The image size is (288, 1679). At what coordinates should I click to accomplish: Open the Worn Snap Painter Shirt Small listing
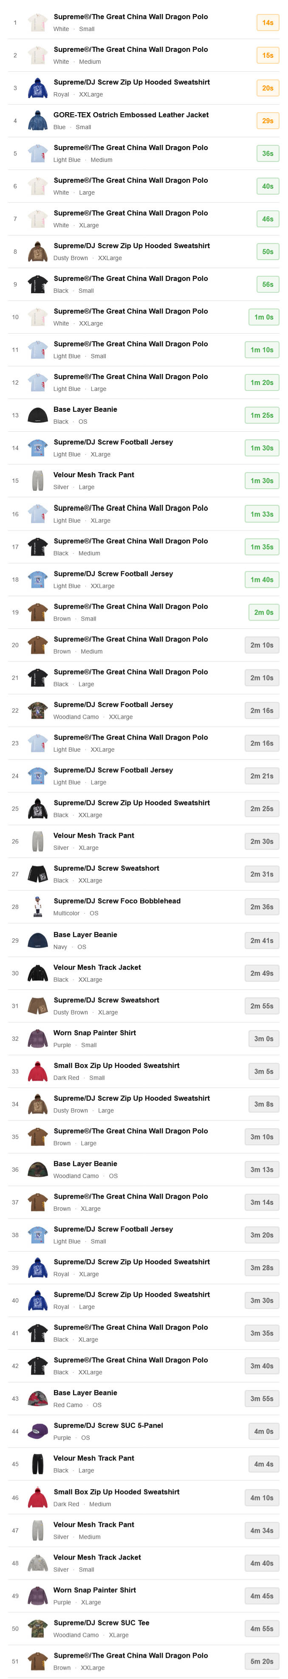pyautogui.click(x=94, y=1032)
